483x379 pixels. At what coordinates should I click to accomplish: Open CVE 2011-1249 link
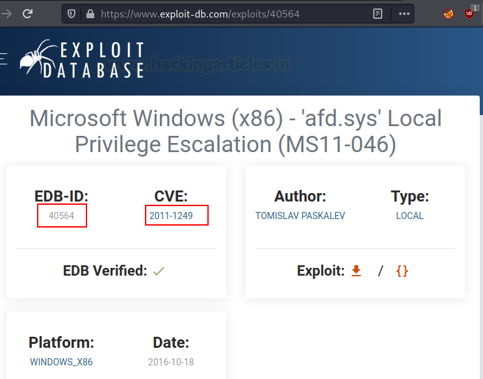click(x=171, y=216)
